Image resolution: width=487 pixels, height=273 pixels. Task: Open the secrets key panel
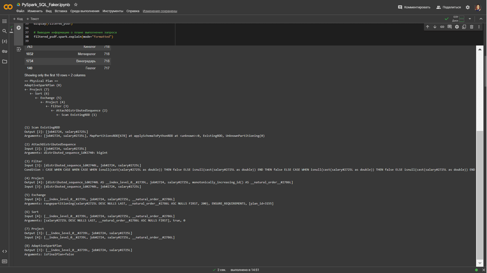[5, 51]
